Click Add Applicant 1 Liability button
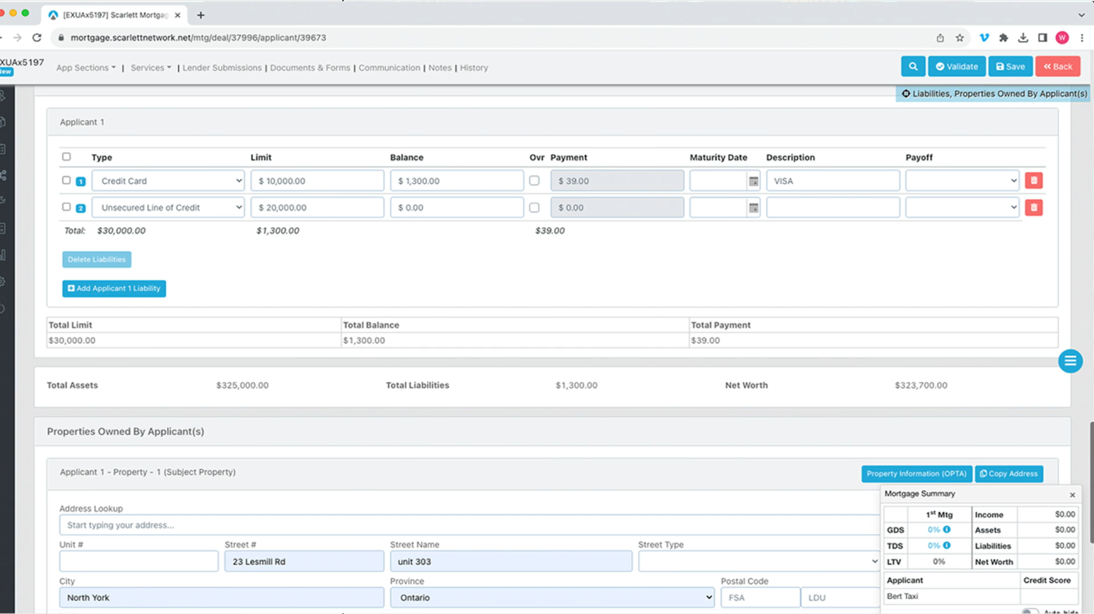This screenshot has width=1094, height=614. [x=114, y=289]
